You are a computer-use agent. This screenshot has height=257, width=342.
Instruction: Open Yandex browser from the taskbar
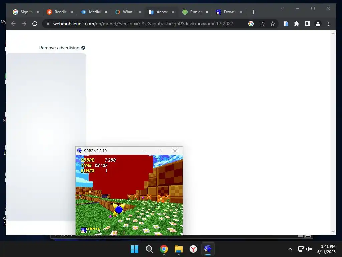coord(193,249)
